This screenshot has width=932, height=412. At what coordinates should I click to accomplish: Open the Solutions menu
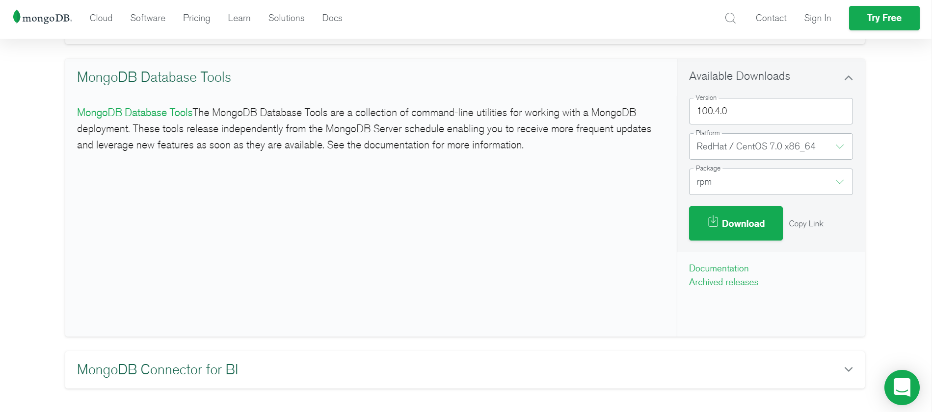[286, 18]
